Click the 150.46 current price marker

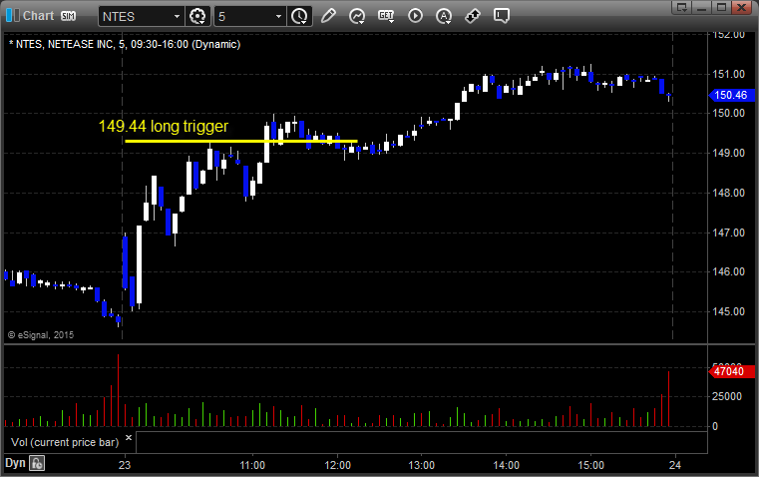[731, 95]
